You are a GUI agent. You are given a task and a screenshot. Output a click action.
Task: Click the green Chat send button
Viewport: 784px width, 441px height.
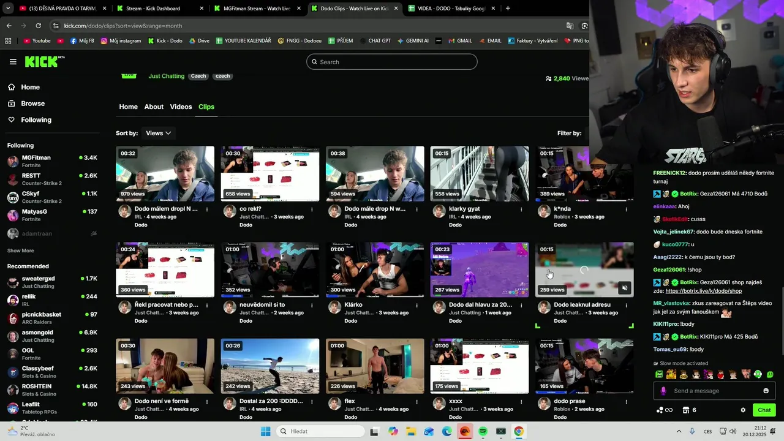pyautogui.click(x=764, y=410)
